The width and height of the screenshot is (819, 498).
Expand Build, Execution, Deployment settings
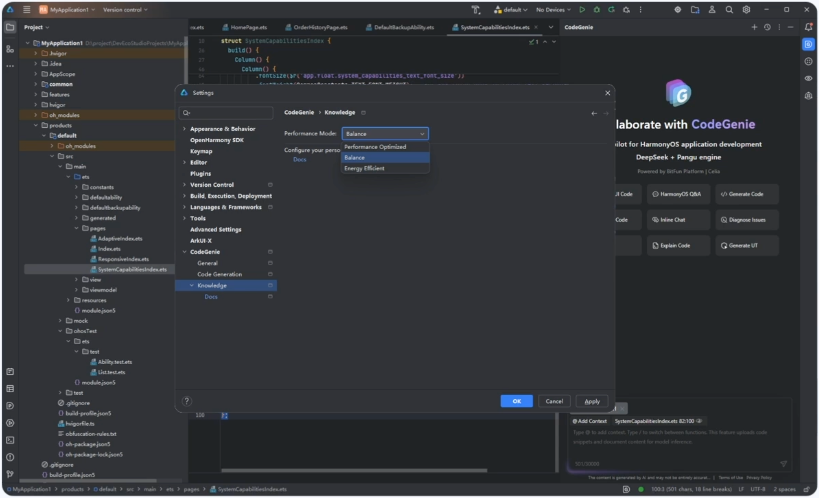click(x=184, y=196)
